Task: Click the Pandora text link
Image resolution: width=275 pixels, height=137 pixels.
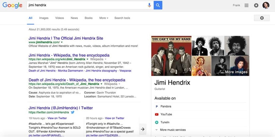Action: coord(166,107)
